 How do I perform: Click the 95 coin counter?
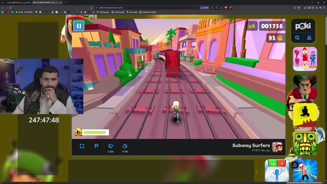coord(275,38)
